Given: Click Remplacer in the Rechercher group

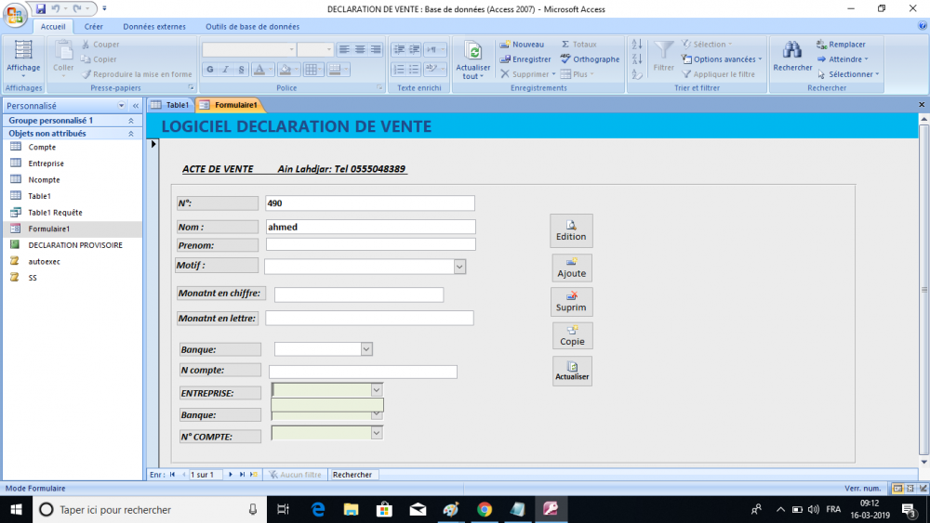Looking at the screenshot, I should click(x=841, y=45).
